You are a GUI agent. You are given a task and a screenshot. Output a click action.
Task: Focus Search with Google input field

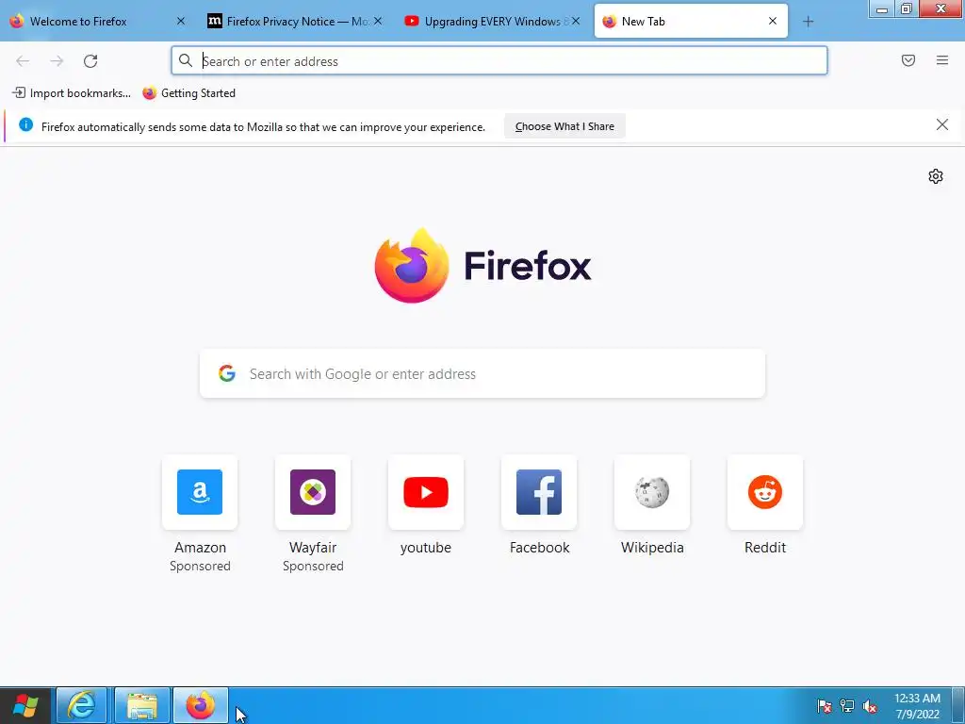coord(482,373)
